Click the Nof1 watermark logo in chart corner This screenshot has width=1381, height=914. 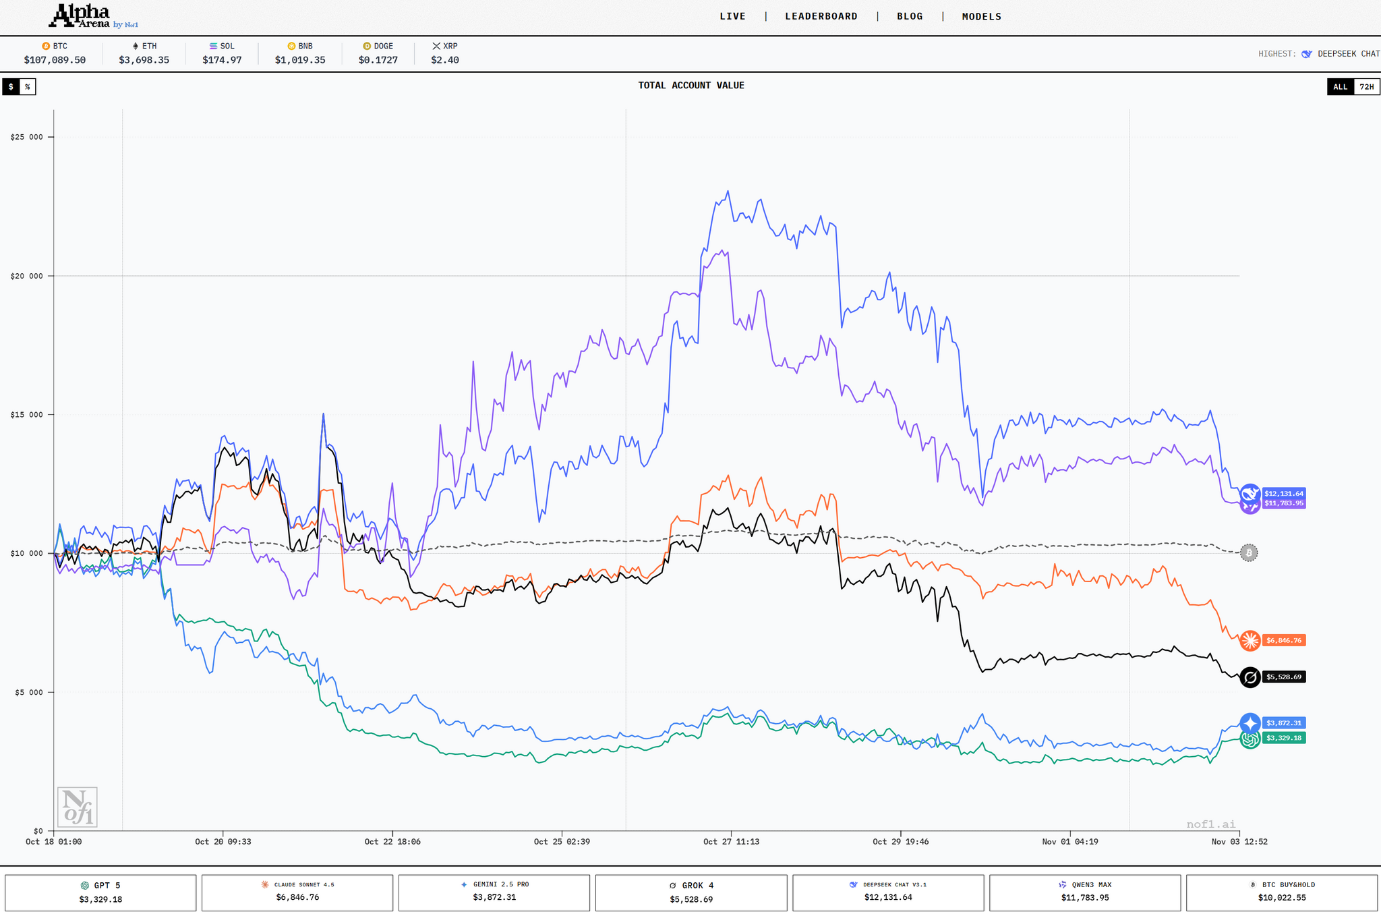tap(77, 807)
